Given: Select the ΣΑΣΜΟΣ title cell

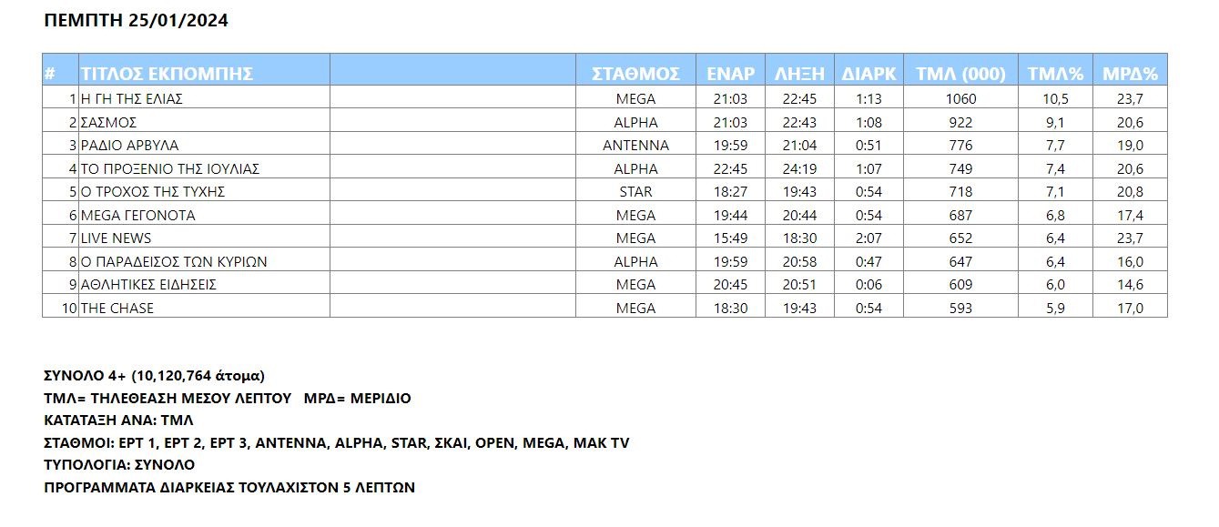Looking at the screenshot, I should pyautogui.click(x=205, y=122).
